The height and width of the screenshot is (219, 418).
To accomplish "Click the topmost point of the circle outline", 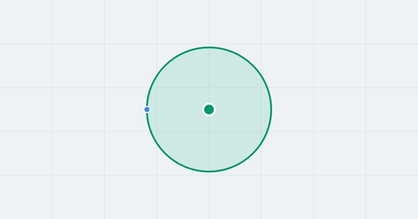I will click(209, 47).
